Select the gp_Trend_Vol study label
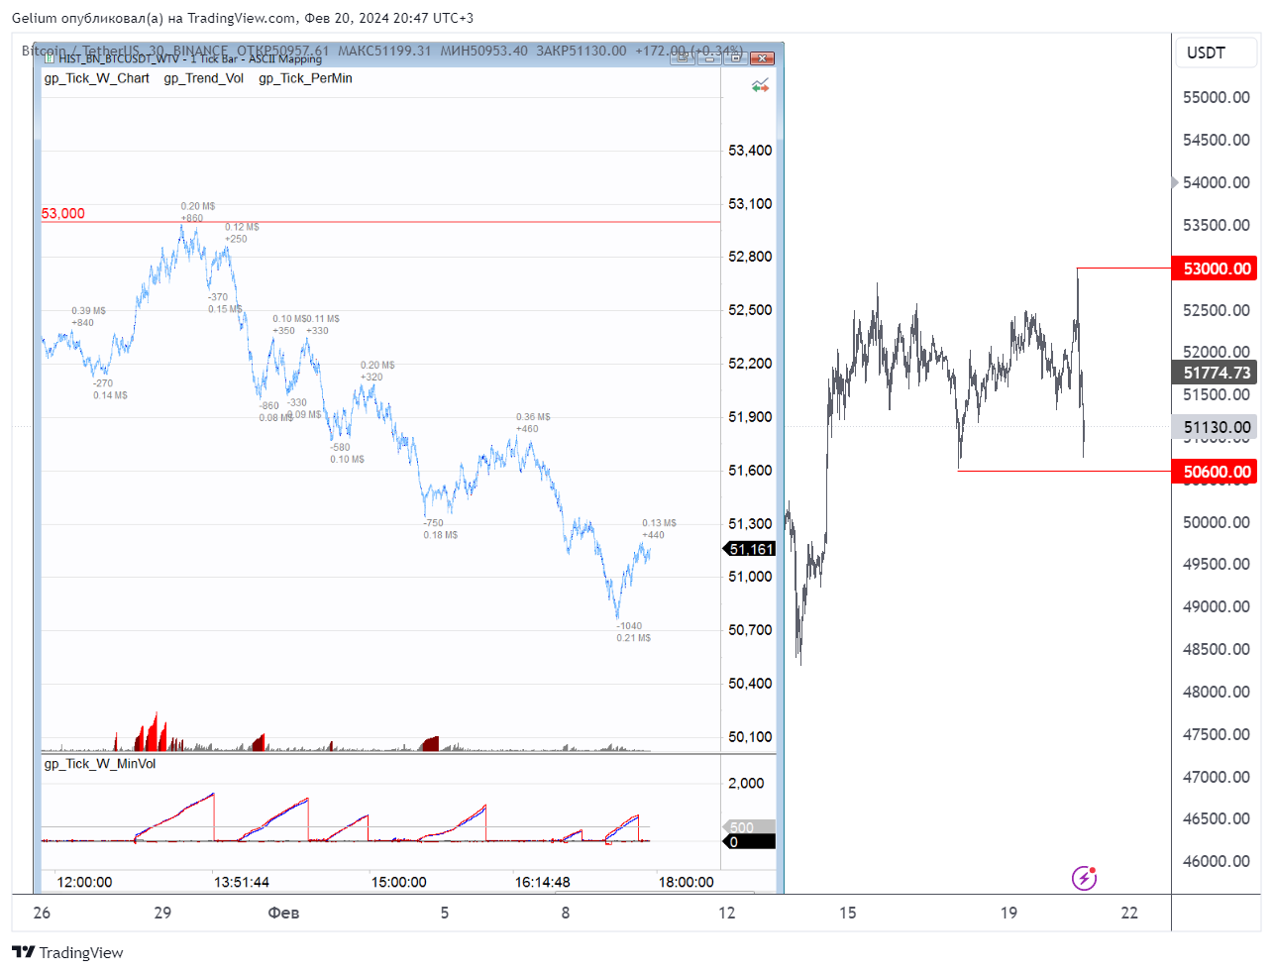Image resolution: width=1273 pixels, height=973 pixels. [x=203, y=78]
